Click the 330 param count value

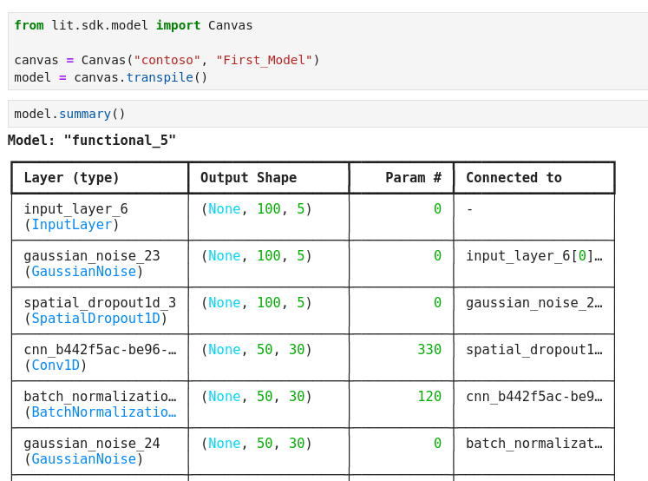point(429,350)
